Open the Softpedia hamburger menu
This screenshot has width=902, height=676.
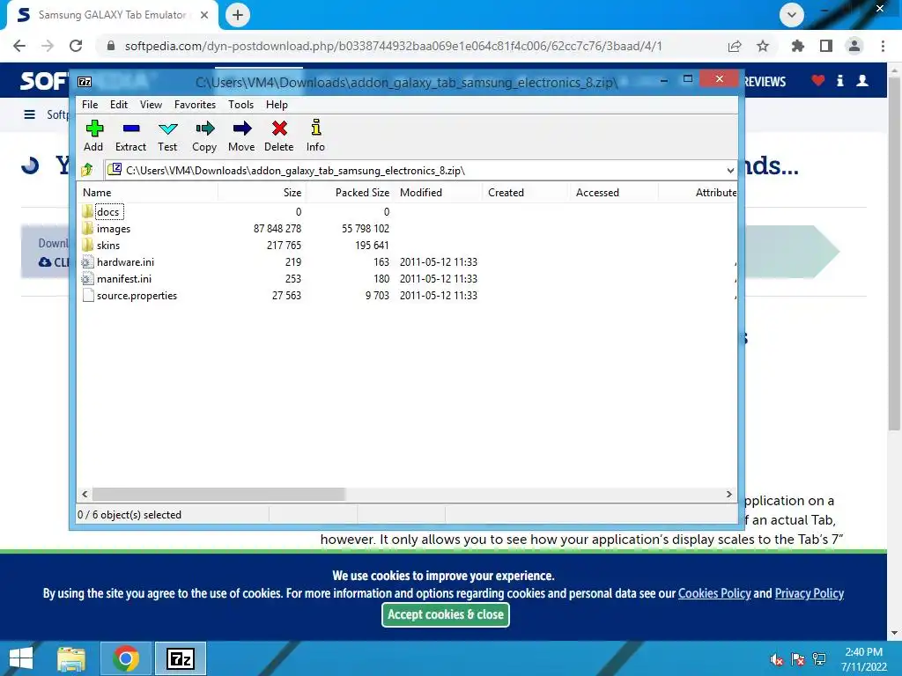click(29, 114)
